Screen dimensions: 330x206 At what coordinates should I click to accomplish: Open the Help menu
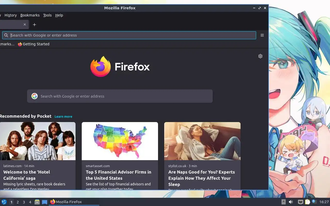[x=59, y=15]
